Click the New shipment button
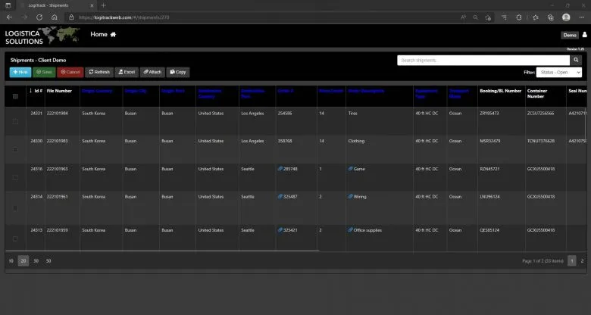591x315 pixels. pyautogui.click(x=20, y=73)
